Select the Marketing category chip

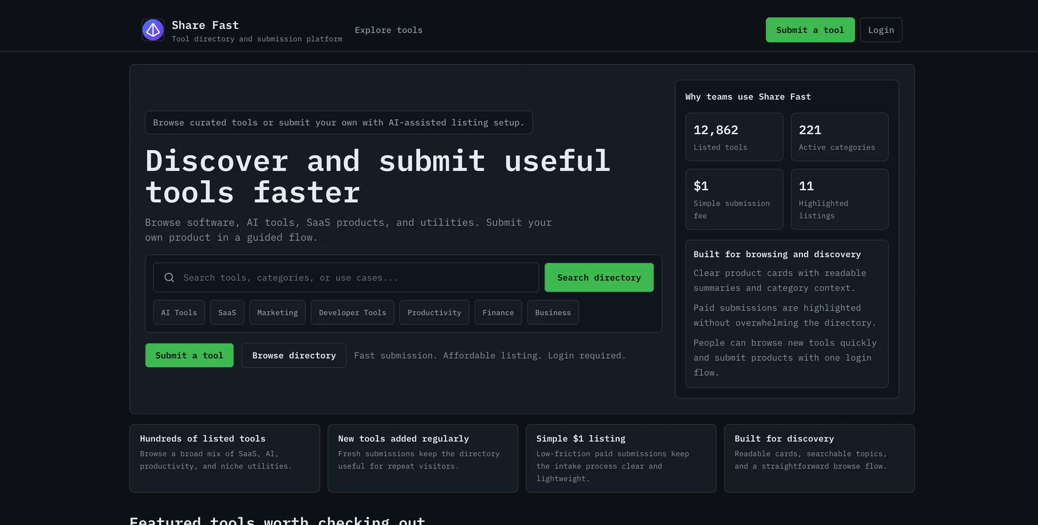[277, 313]
